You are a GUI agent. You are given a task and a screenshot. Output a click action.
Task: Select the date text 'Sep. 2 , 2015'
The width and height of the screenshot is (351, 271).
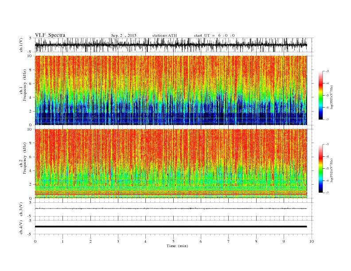[x=124, y=35]
